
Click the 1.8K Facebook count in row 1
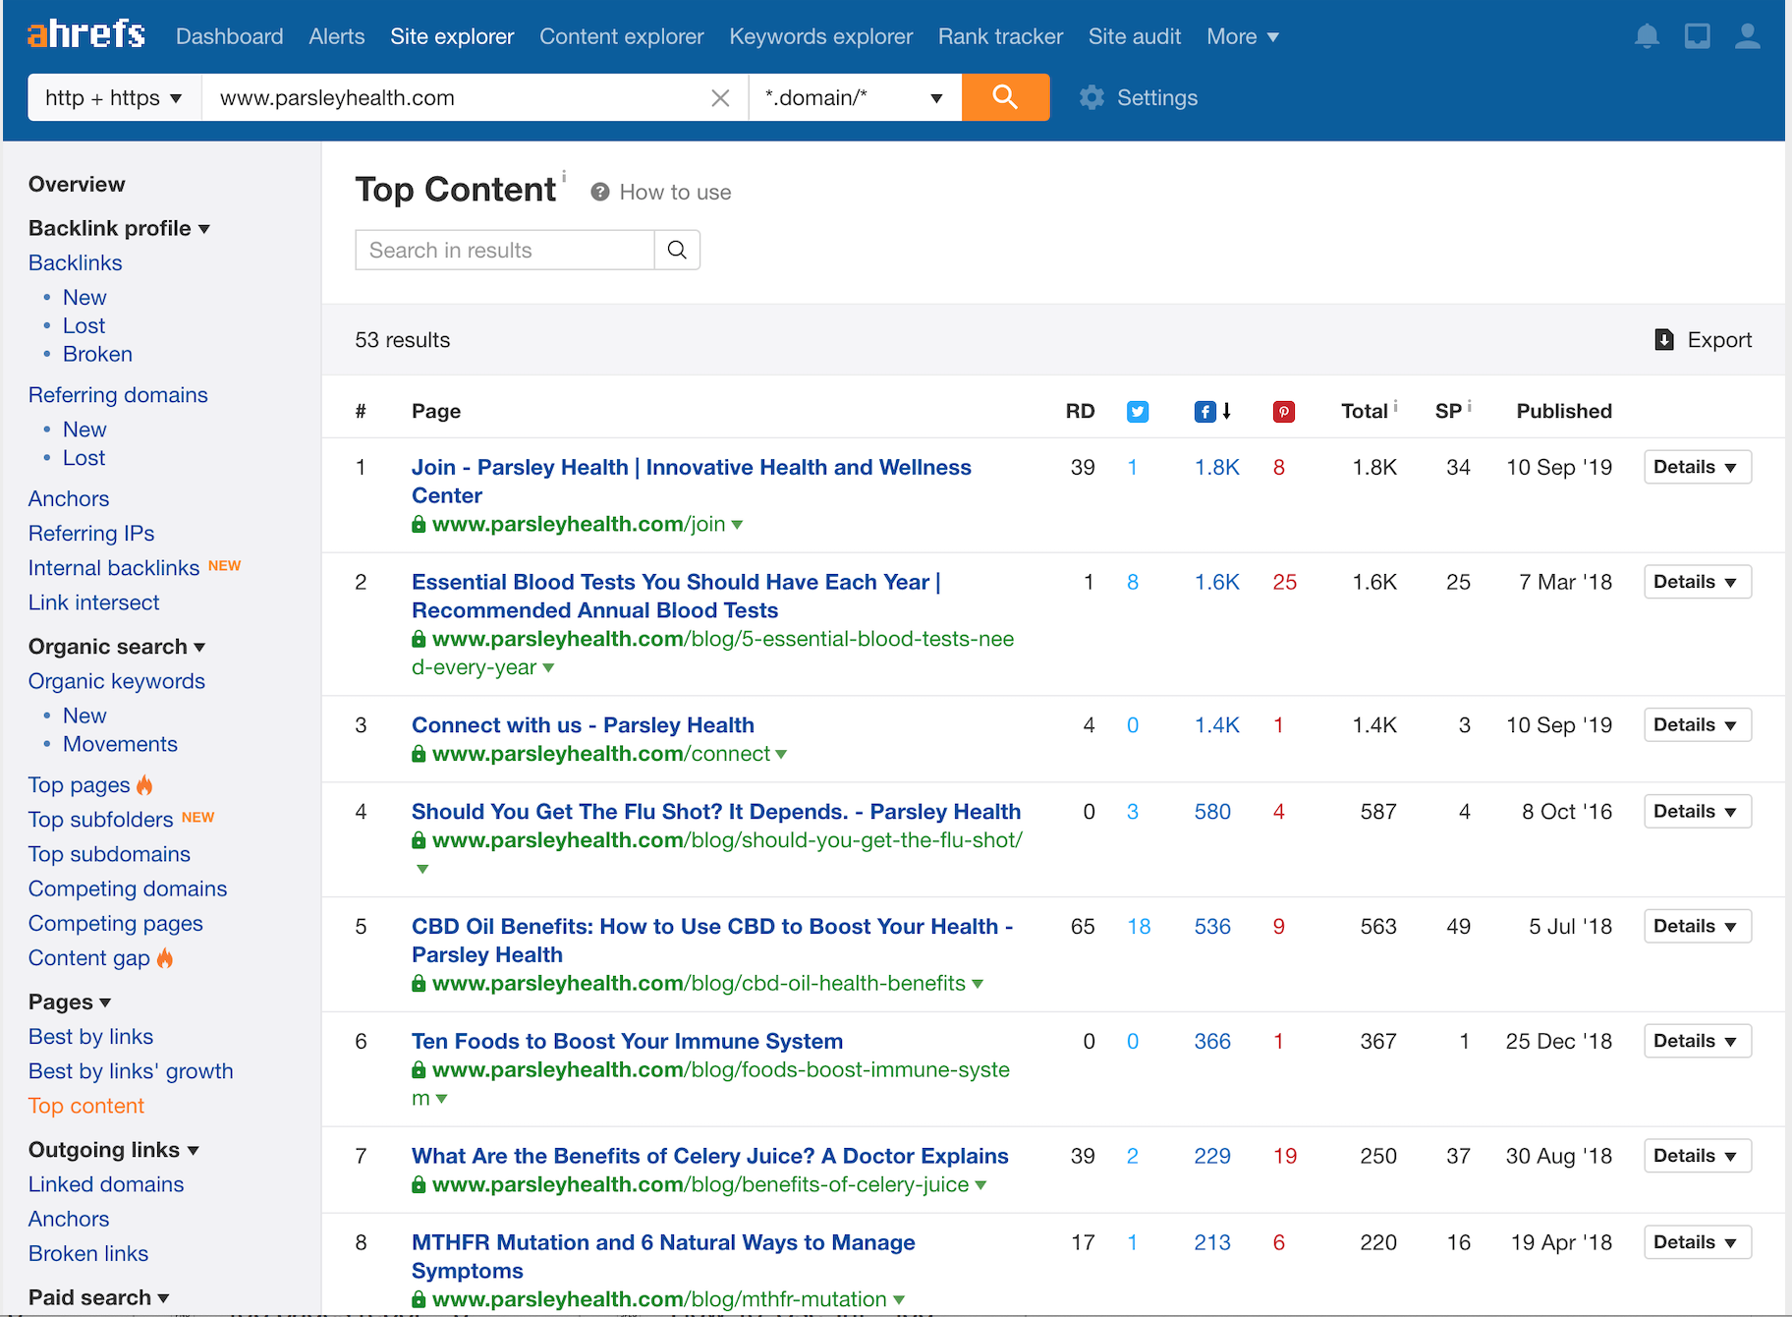coord(1216,467)
